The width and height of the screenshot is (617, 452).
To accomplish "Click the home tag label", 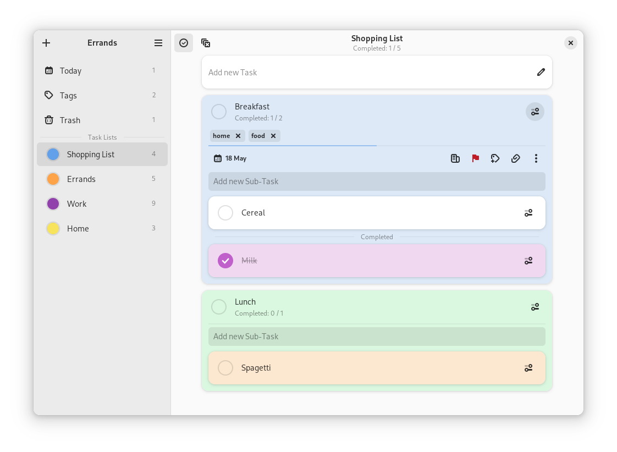I will [x=221, y=136].
